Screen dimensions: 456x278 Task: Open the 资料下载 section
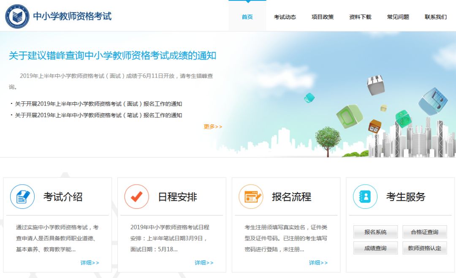[359, 17]
